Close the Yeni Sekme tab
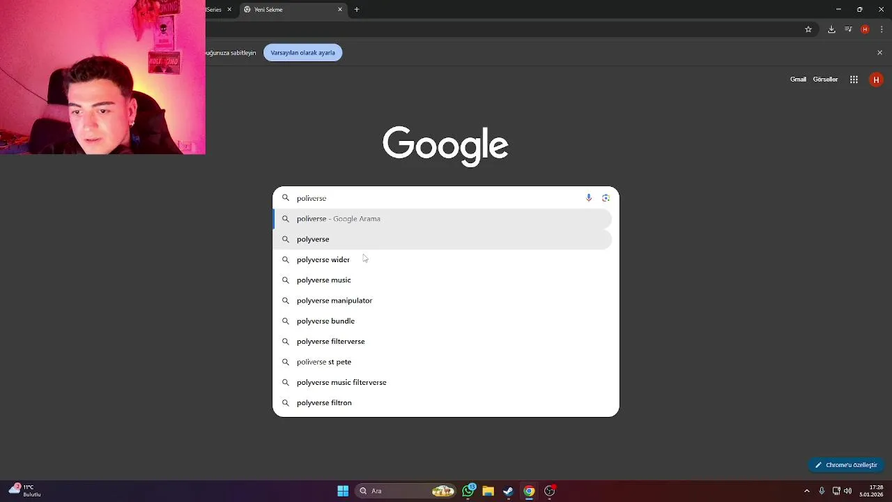Viewport: 892px width, 502px height. [340, 10]
